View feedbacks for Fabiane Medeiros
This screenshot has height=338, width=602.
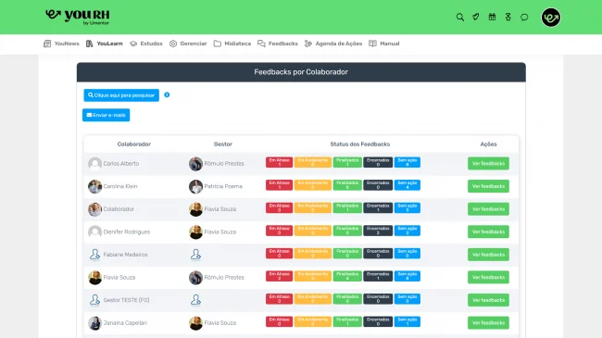[x=488, y=255]
